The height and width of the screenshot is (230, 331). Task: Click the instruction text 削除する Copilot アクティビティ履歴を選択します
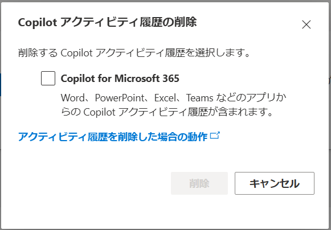tap(134, 53)
